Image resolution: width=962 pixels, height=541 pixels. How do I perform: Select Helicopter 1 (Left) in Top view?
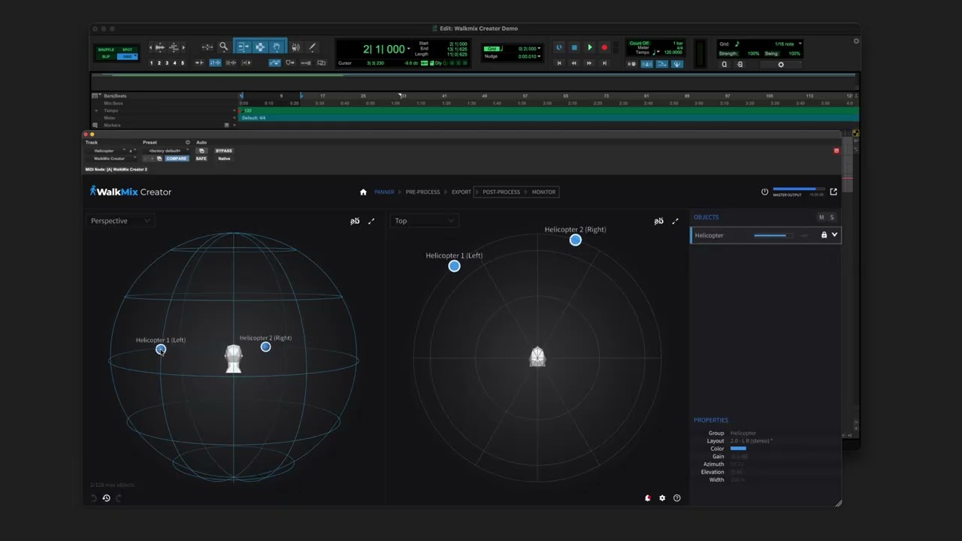coord(454,266)
